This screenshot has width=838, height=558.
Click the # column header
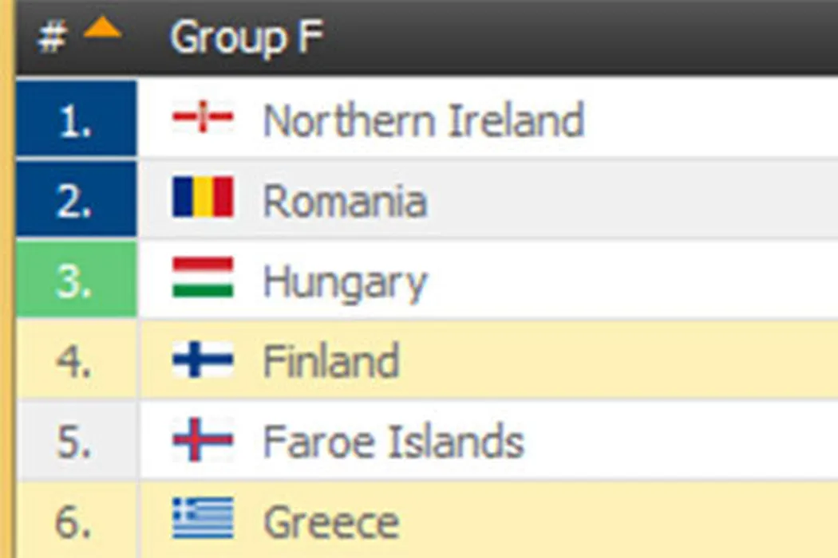[51, 37]
